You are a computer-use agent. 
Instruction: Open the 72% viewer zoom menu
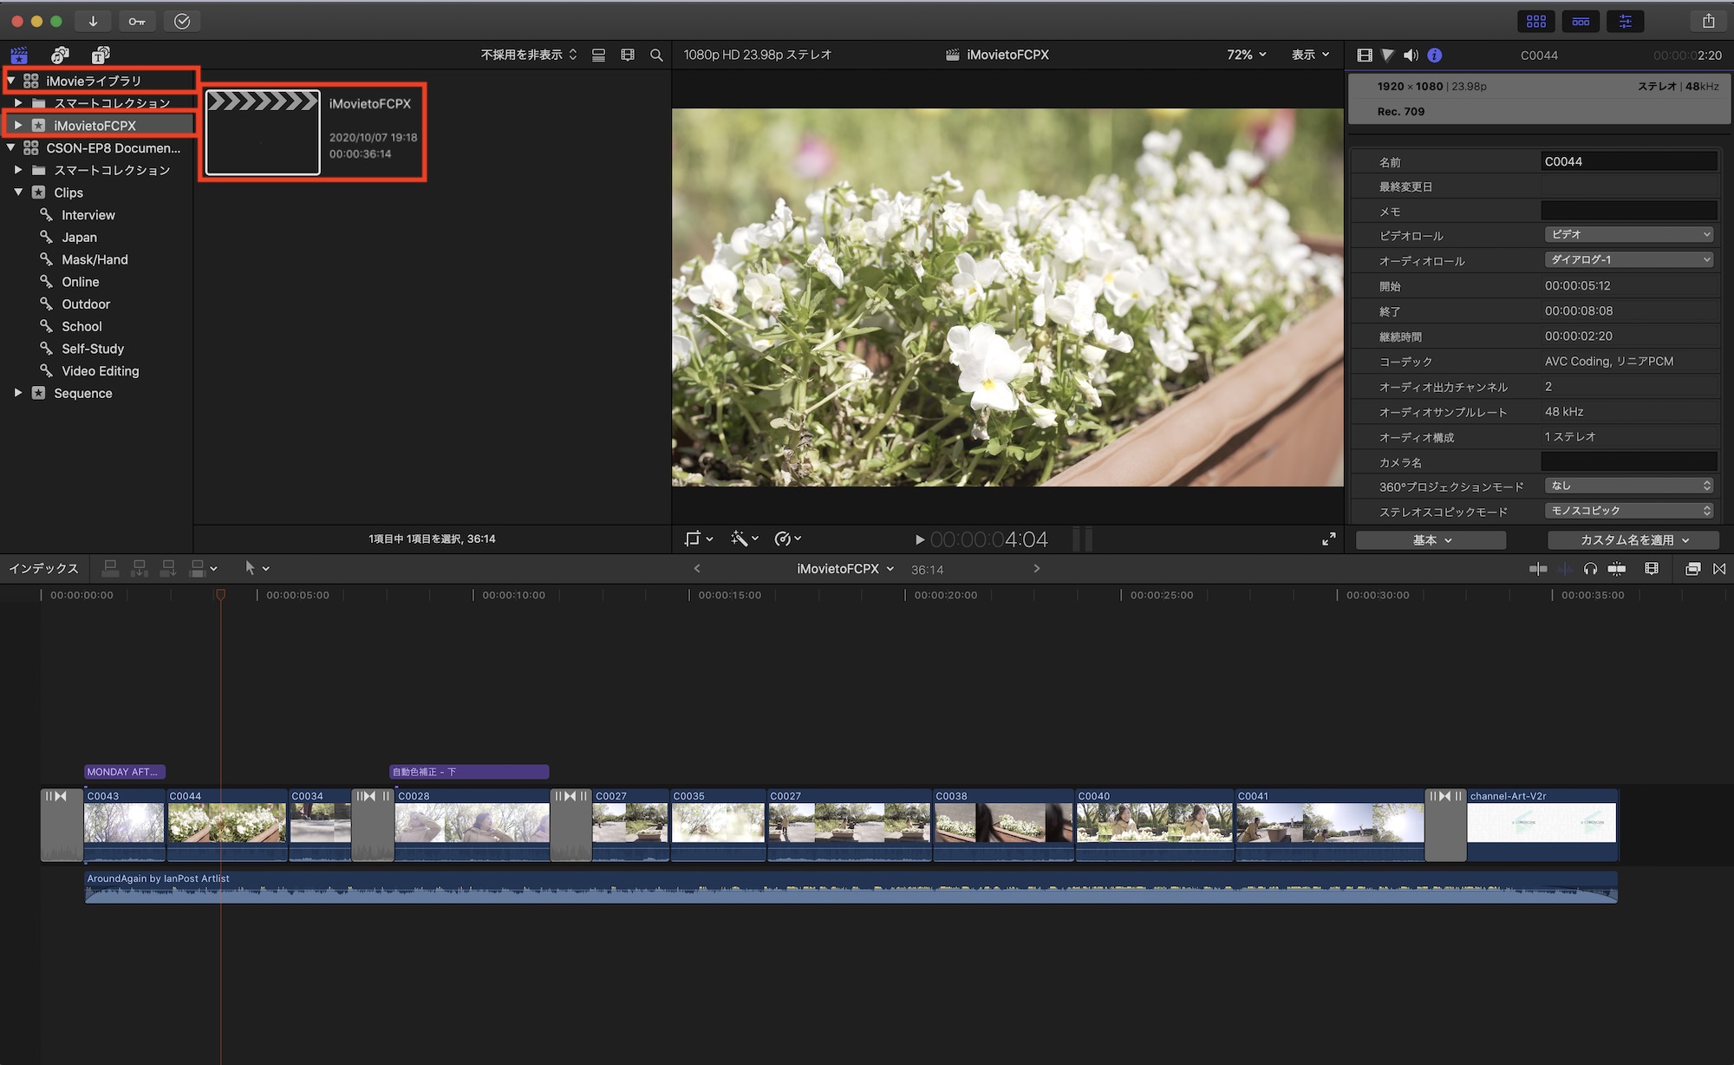click(1246, 55)
